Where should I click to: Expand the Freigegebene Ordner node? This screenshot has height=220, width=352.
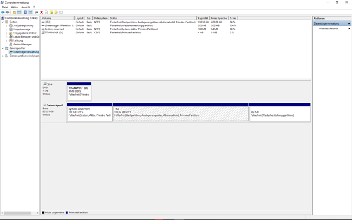point(7,33)
